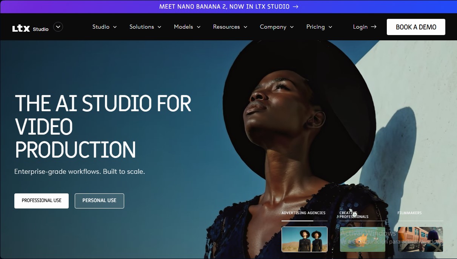Expand the Studio navigation dropdown
Screen dimensions: 457x259
pos(104,27)
